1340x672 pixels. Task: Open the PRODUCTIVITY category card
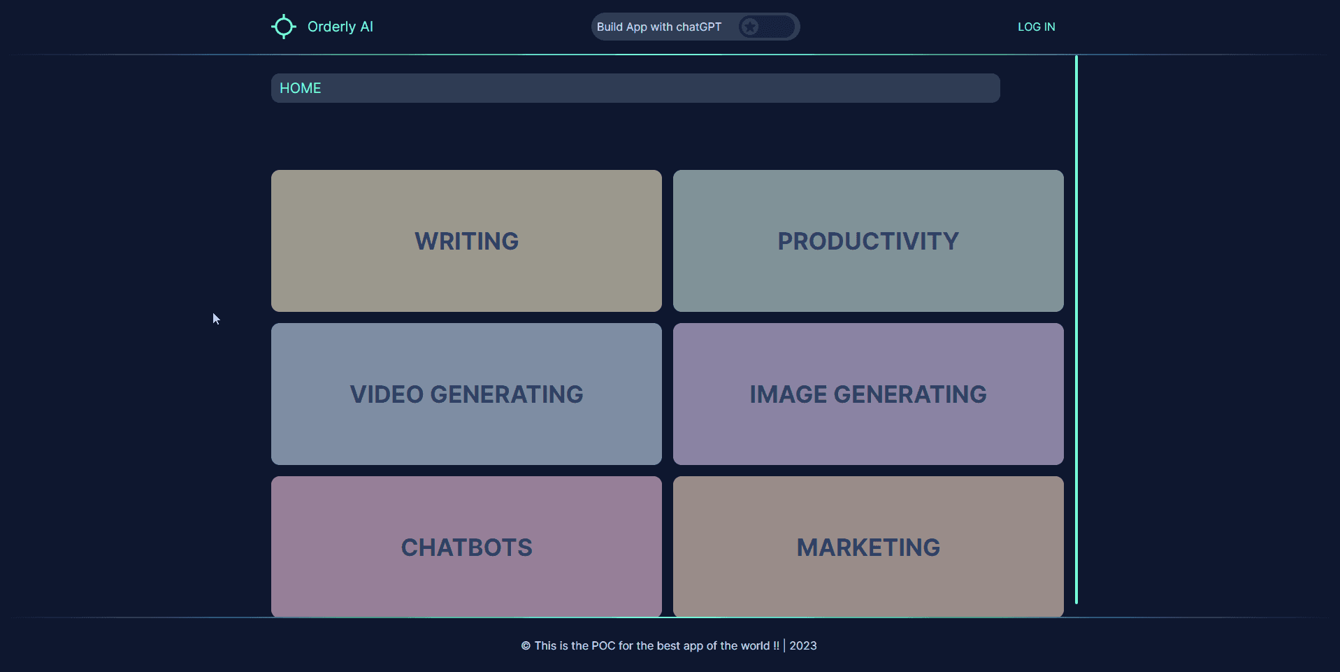point(868,241)
